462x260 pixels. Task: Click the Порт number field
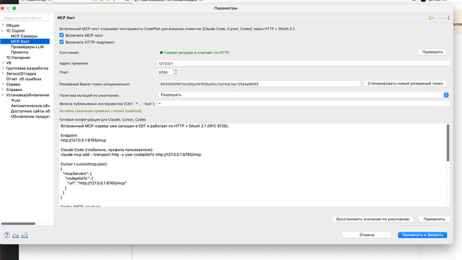click(166, 72)
